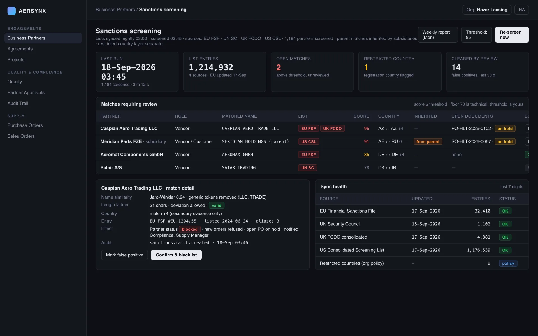538x336 pixels.
Task: Open Aeromat Components GmbH row
Action: click(x=312, y=155)
